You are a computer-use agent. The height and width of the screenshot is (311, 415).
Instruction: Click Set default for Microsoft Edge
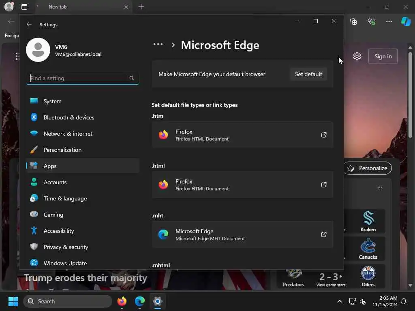[x=308, y=74]
